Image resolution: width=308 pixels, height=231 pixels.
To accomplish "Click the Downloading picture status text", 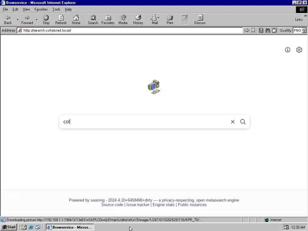I will point(104,220).
